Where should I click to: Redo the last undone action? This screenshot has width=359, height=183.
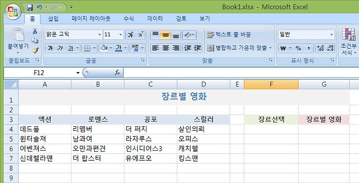point(53,7)
